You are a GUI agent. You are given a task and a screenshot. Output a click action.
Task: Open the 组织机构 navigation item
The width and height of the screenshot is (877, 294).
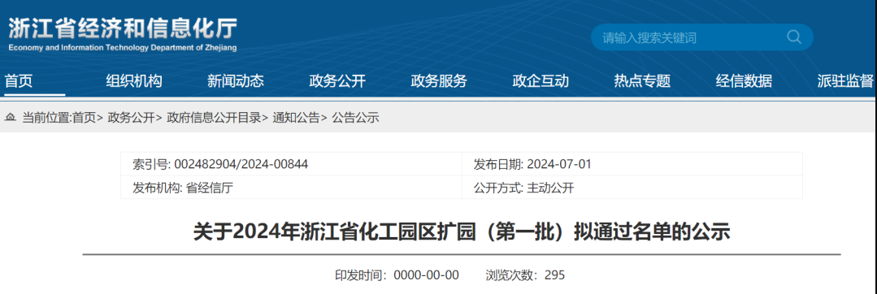click(134, 81)
